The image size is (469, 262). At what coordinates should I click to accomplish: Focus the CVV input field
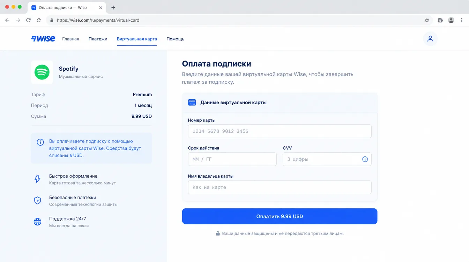(327, 159)
